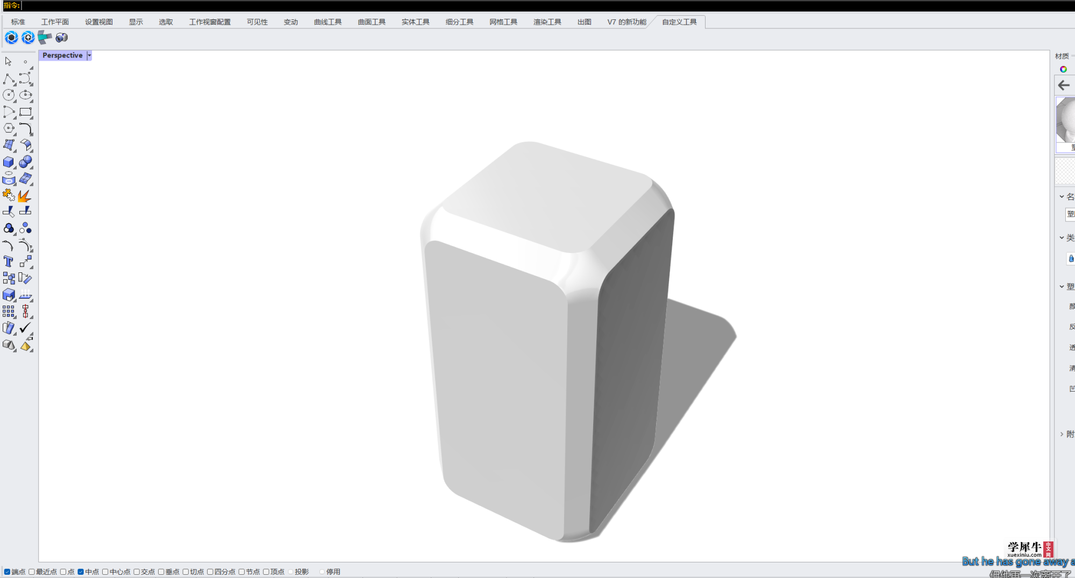Expand the 附 section in material panel
This screenshot has width=1075, height=578.
[1062, 434]
